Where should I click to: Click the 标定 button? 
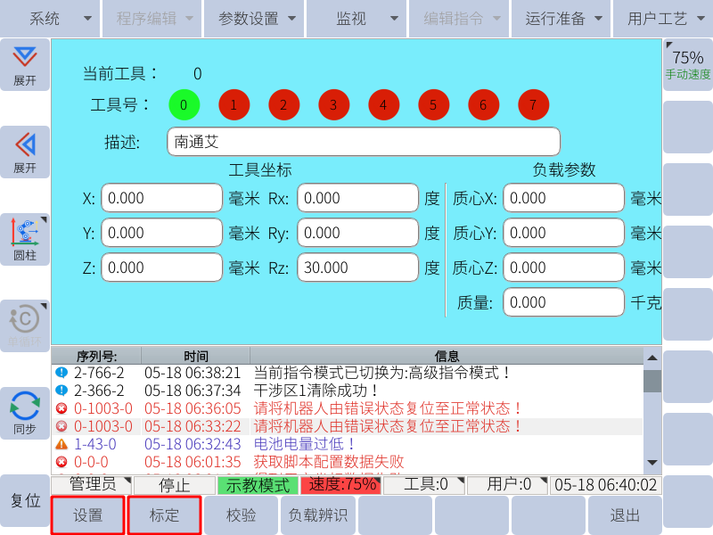point(164,515)
